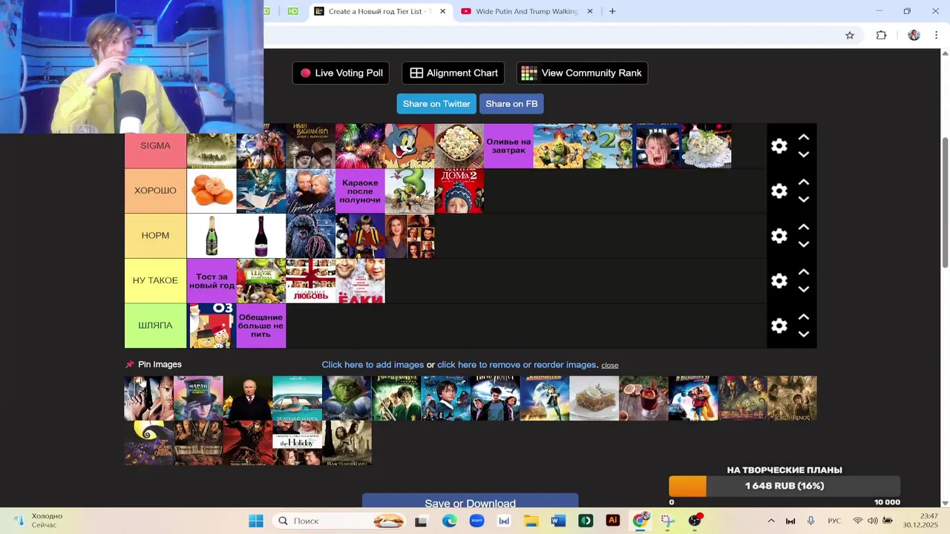Open Alignment Chart

(x=453, y=73)
